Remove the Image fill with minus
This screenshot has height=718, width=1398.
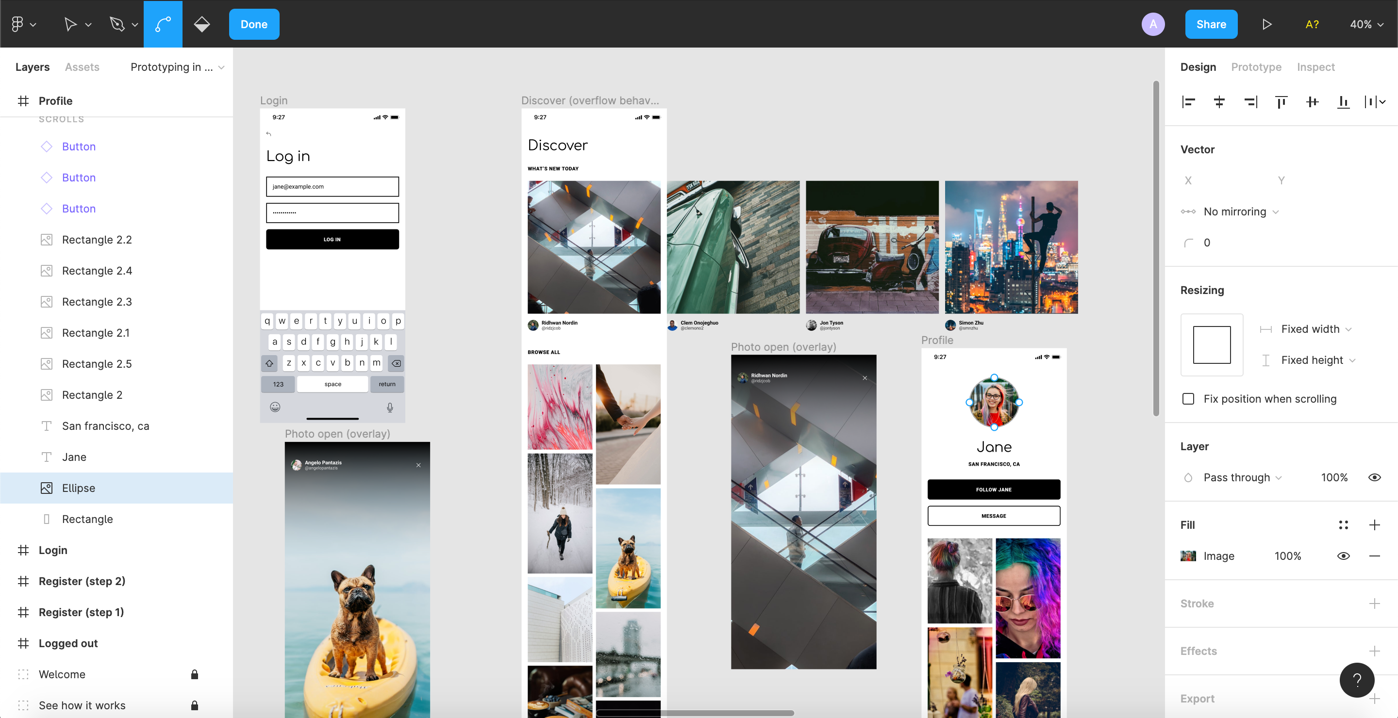1374,555
